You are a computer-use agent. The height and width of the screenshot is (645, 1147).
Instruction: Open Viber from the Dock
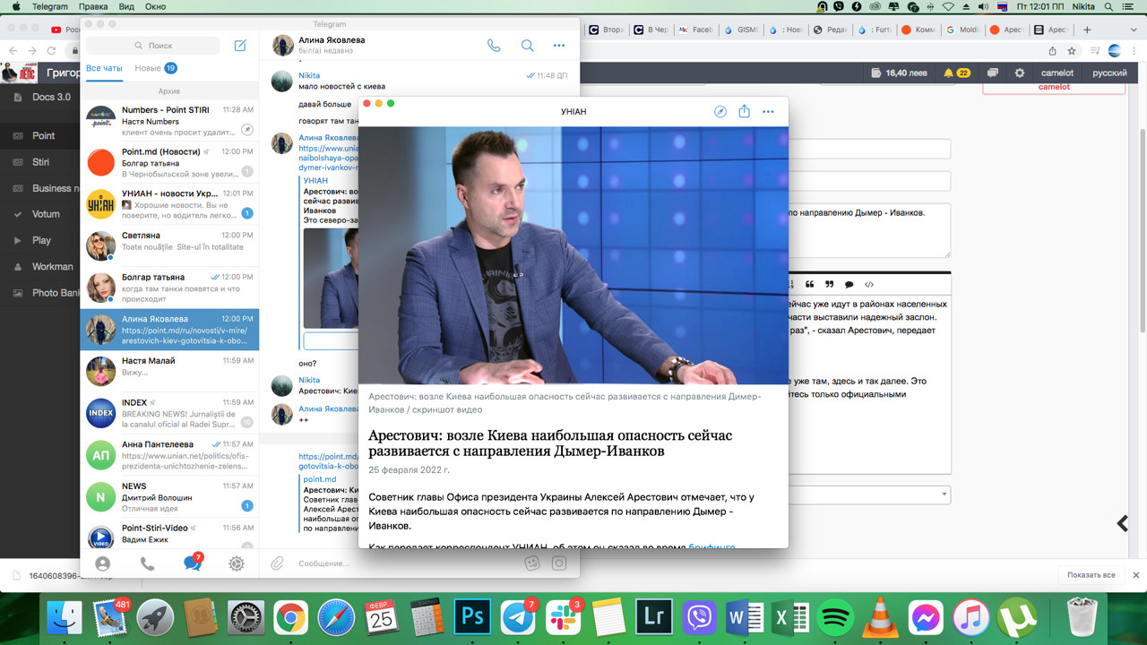(x=700, y=617)
